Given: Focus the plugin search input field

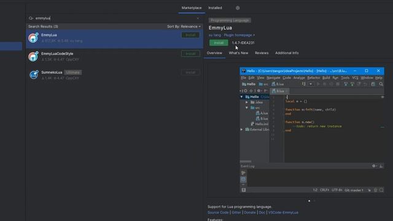Looking at the screenshot, I should pos(114,18).
